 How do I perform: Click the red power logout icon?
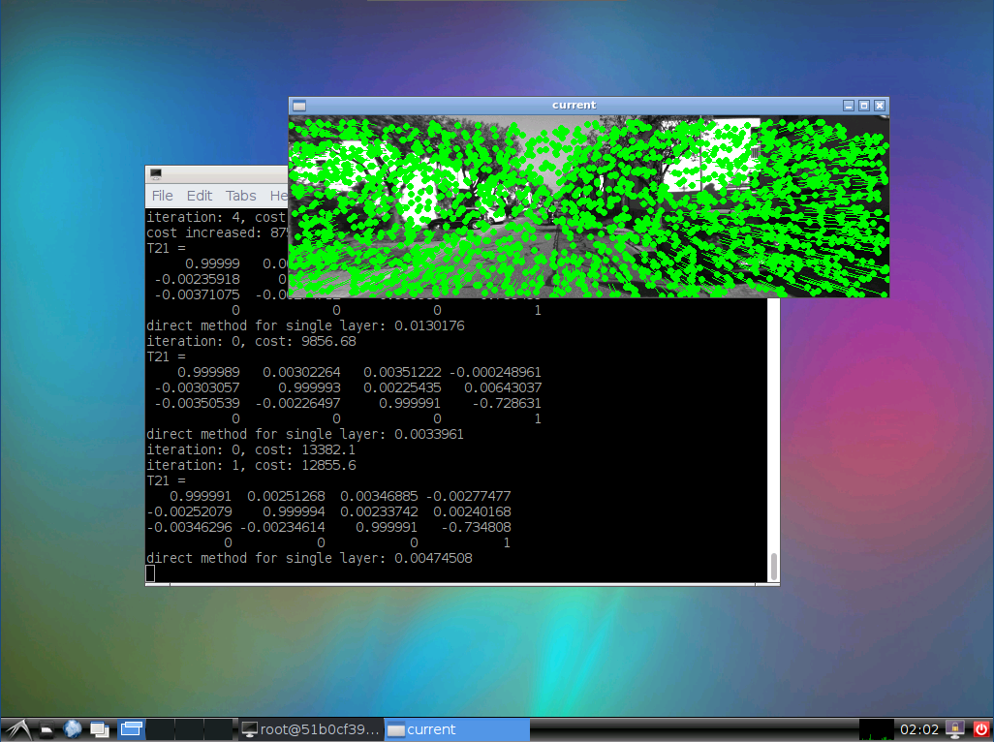(x=980, y=730)
